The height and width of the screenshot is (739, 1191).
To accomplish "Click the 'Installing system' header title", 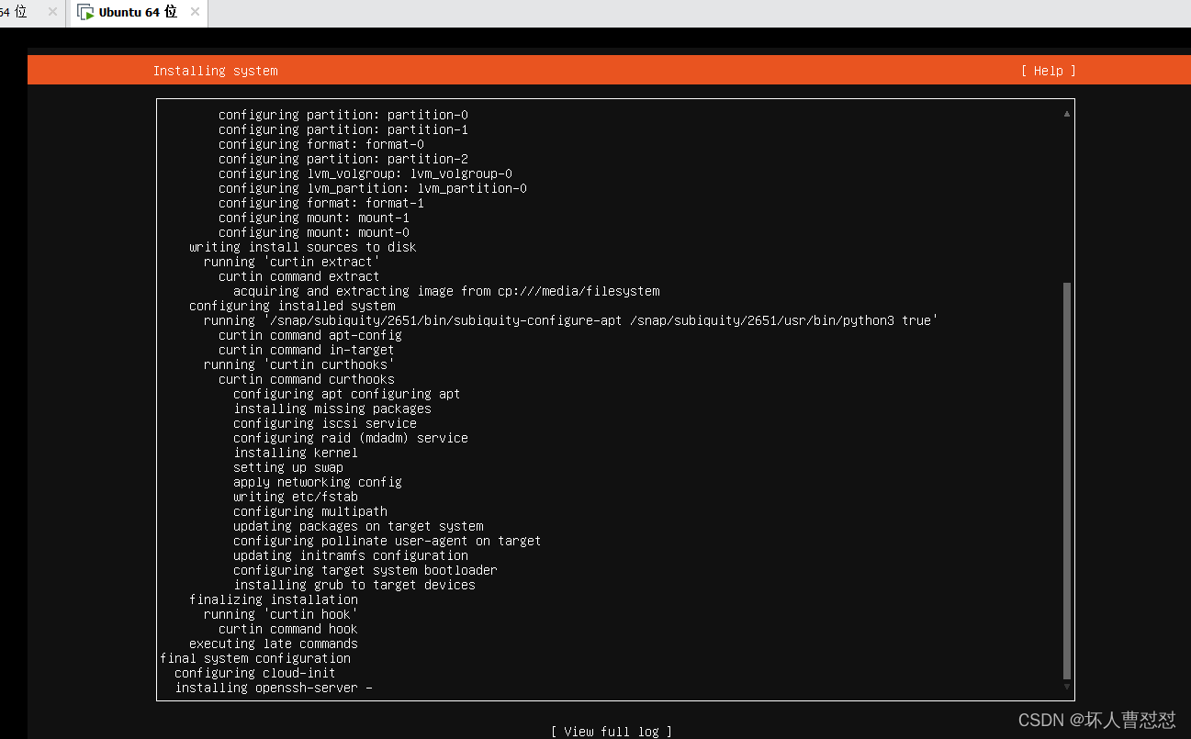I will (x=215, y=71).
